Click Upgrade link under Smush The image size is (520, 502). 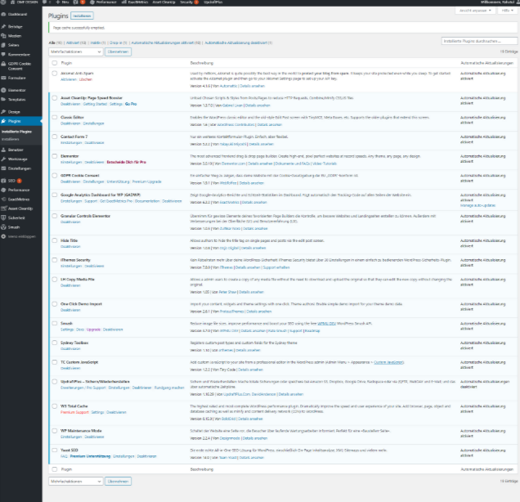[x=93, y=329]
